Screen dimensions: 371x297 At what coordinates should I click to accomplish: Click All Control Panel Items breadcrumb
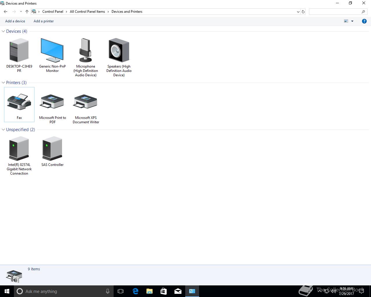(87, 12)
